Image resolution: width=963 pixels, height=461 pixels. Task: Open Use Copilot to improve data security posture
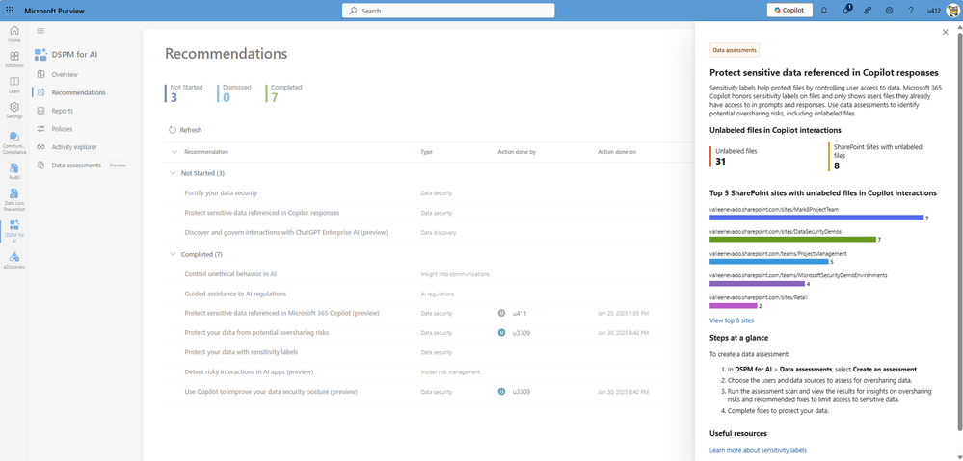click(271, 391)
